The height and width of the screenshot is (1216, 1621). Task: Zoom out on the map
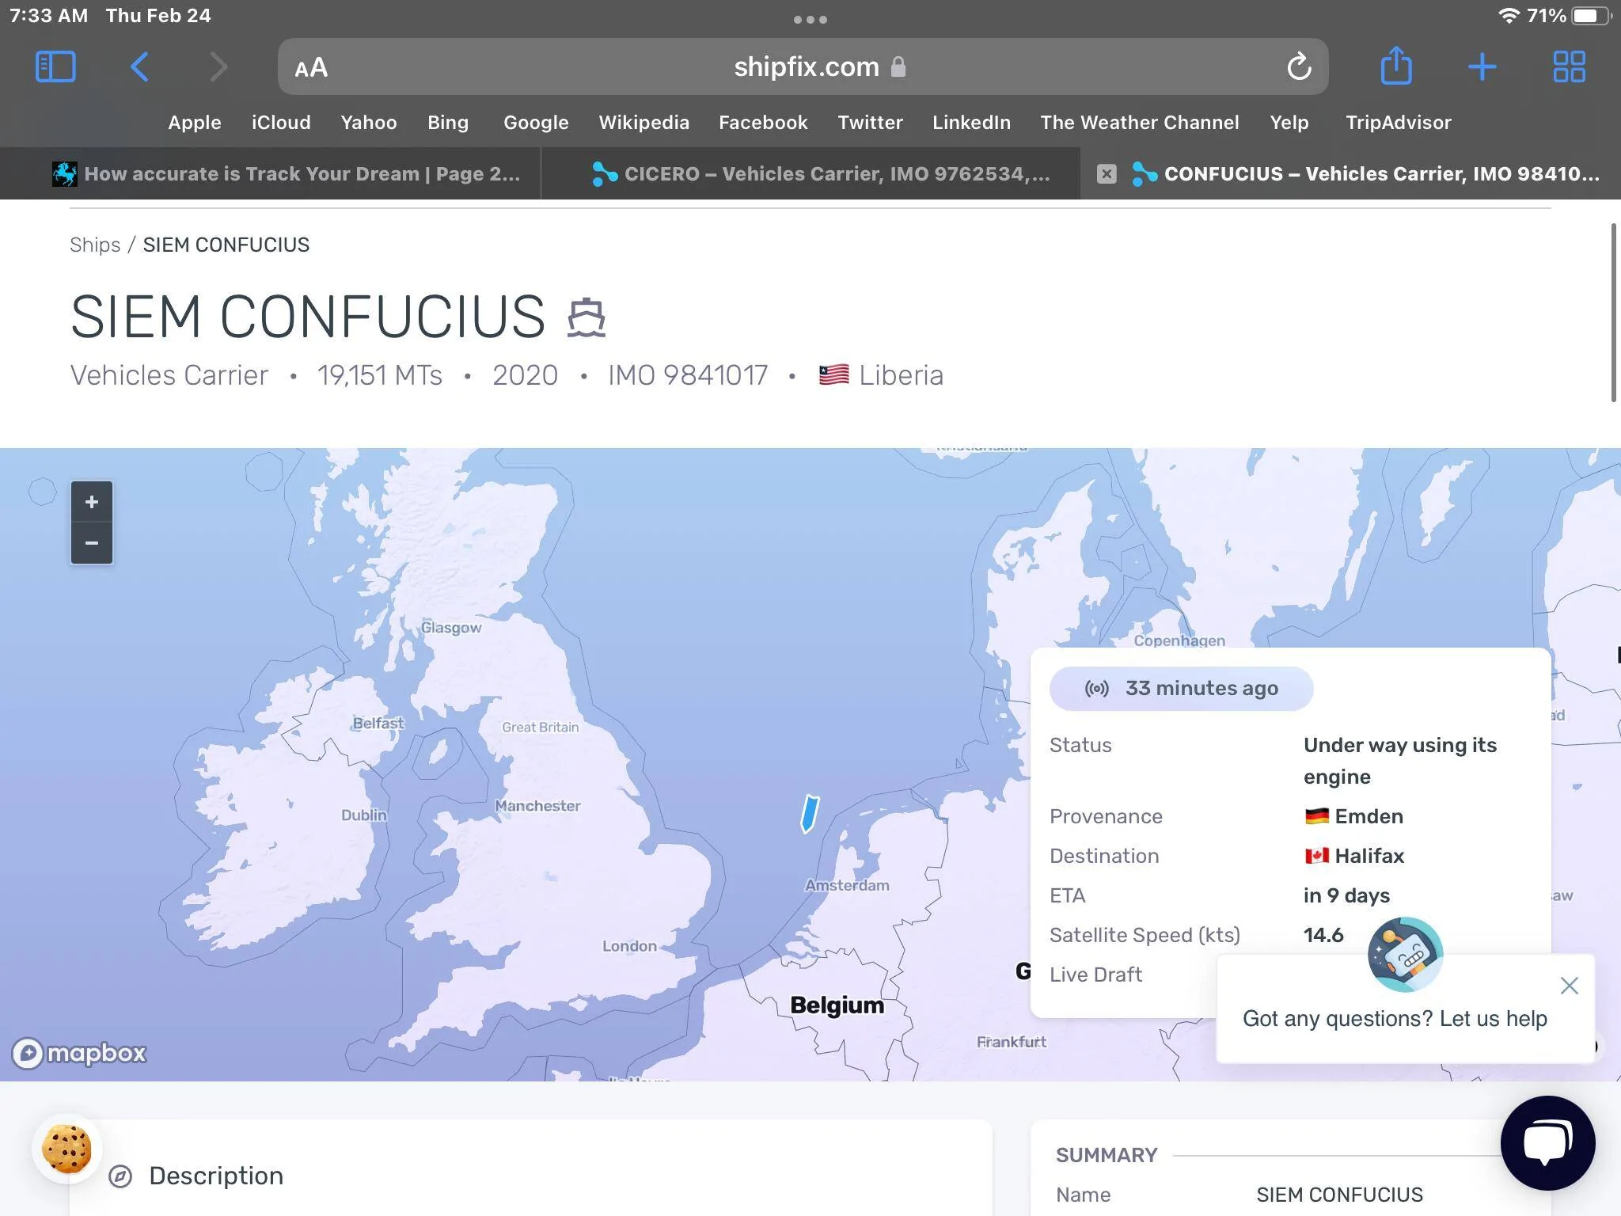click(92, 543)
